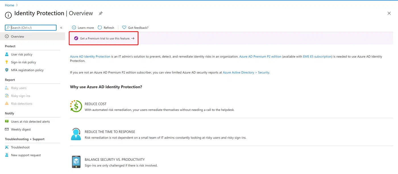The width and height of the screenshot is (398, 174).
Task: Click the arrow after the Premium trial text
Action: pyautogui.click(x=133, y=38)
